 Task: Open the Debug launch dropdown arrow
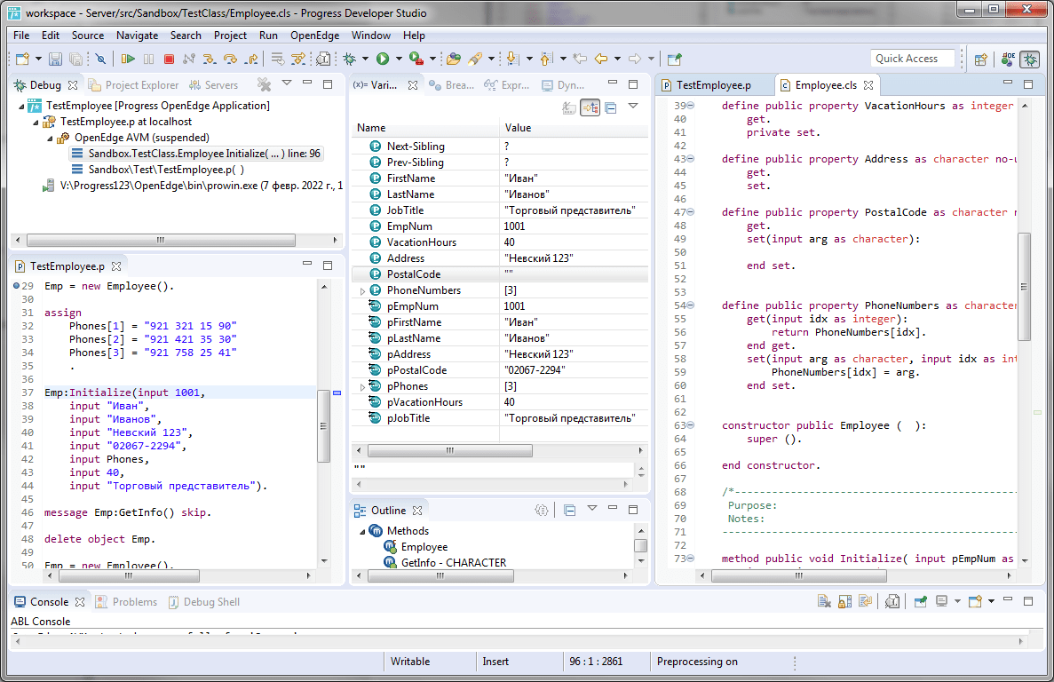coord(365,59)
